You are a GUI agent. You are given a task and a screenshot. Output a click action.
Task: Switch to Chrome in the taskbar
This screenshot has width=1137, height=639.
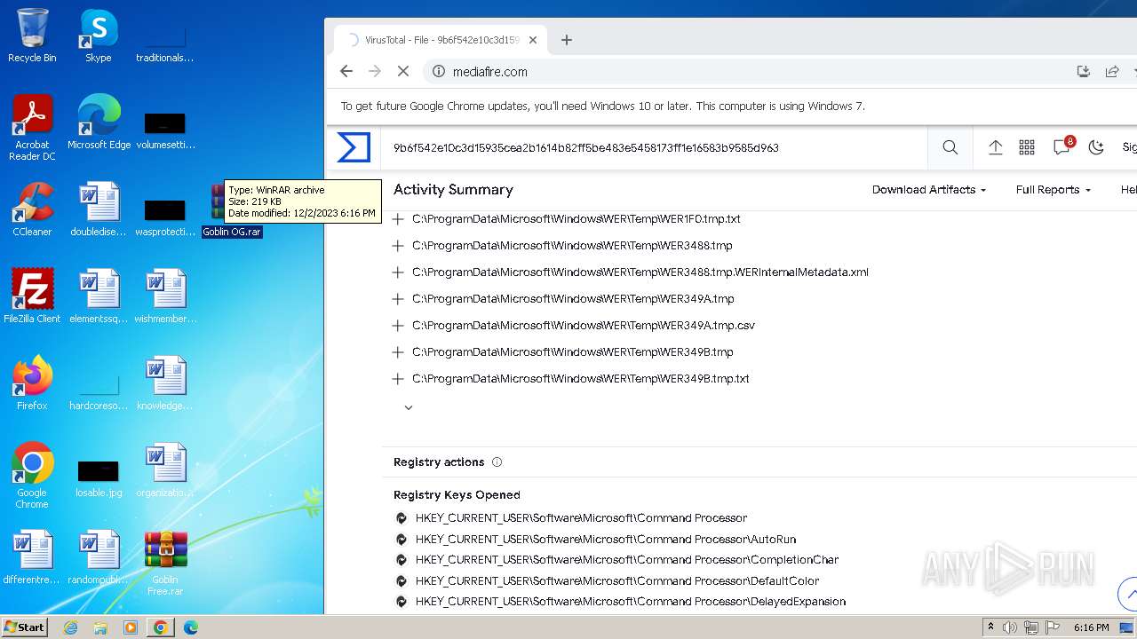[161, 627]
